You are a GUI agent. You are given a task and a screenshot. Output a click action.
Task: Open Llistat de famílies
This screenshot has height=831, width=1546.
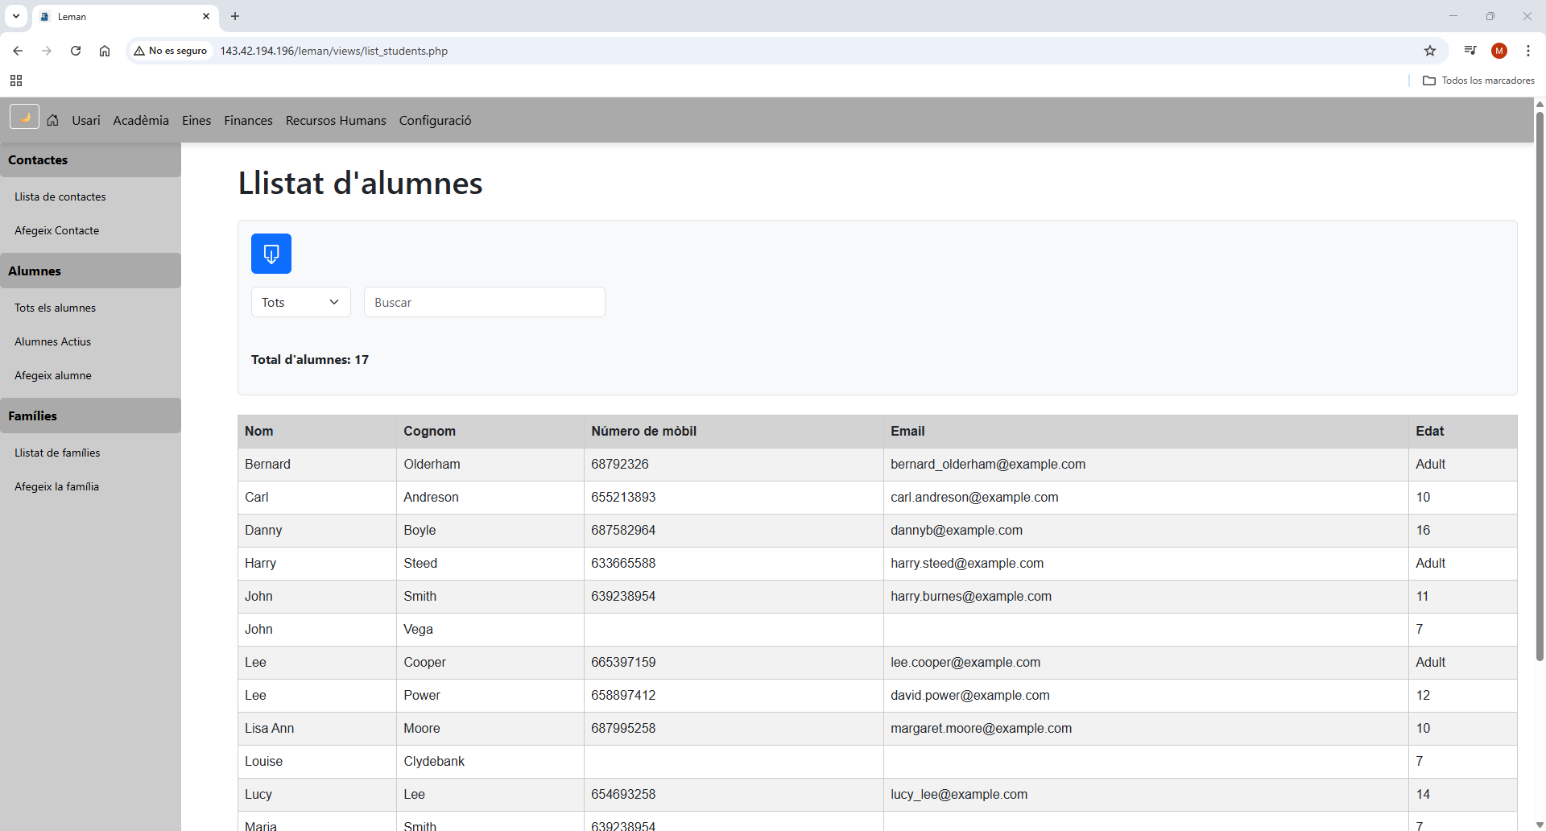pyautogui.click(x=58, y=453)
